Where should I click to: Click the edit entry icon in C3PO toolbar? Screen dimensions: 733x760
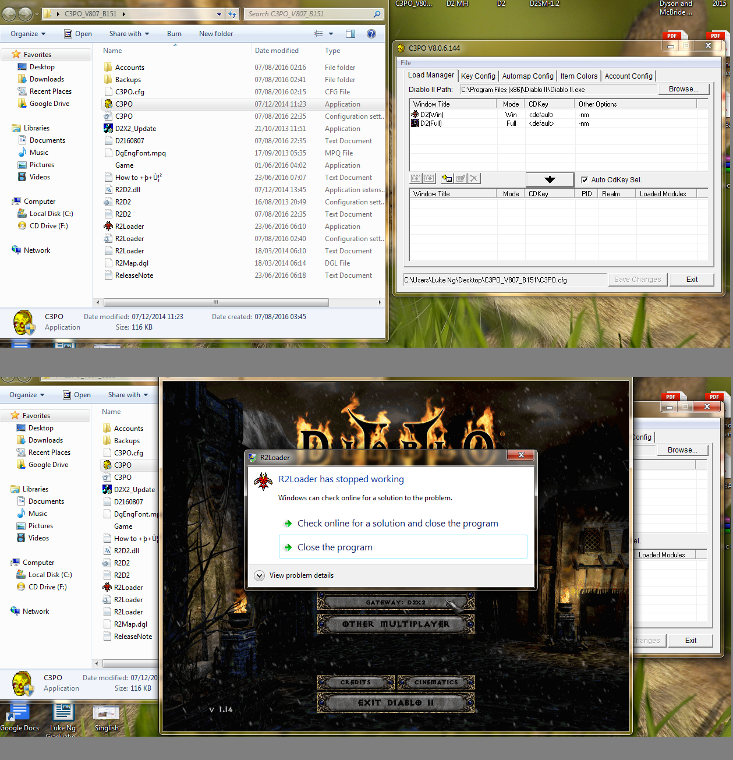click(x=461, y=179)
